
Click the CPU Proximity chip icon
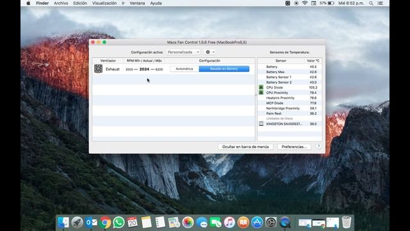click(x=261, y=92)
